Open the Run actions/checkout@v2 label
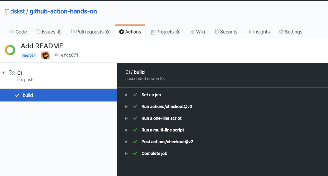The image size is (328, 176). [167, 107]
